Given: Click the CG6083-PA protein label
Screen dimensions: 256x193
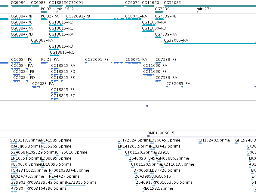Looking at the screenshot, I should [43, 84].
